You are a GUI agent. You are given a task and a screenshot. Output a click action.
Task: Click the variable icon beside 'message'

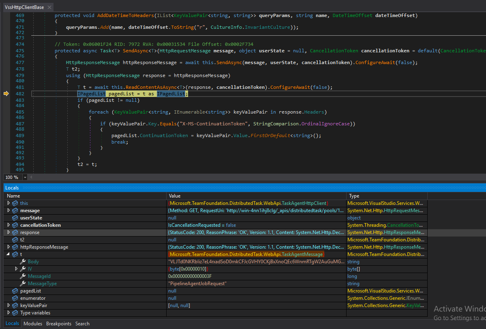tap(15, 211)
